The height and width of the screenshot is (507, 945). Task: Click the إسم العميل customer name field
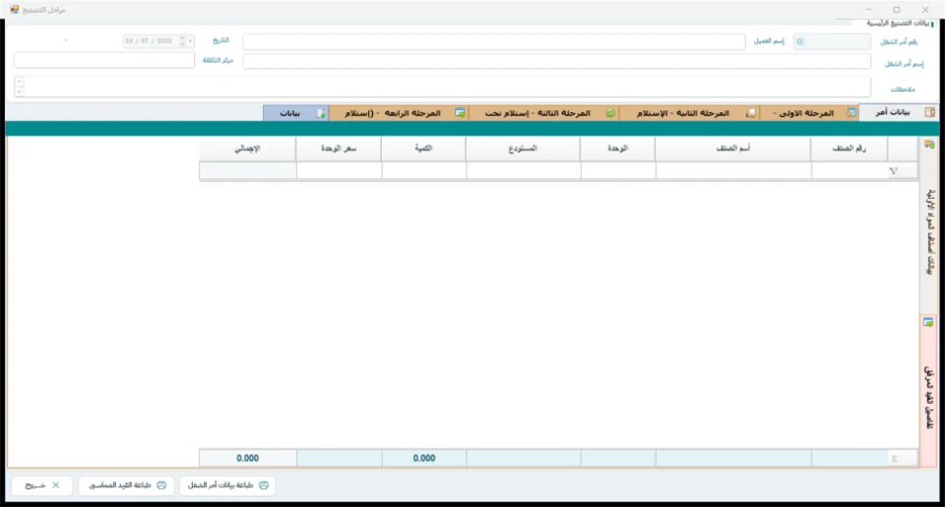point(494,41)
